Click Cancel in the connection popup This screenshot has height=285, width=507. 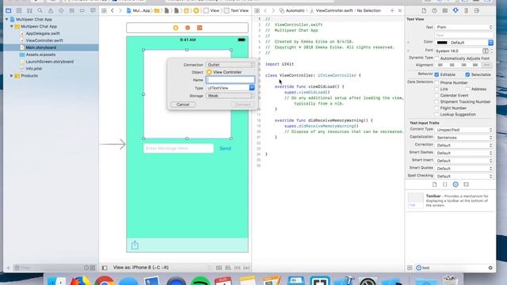[x=183, y=104]
